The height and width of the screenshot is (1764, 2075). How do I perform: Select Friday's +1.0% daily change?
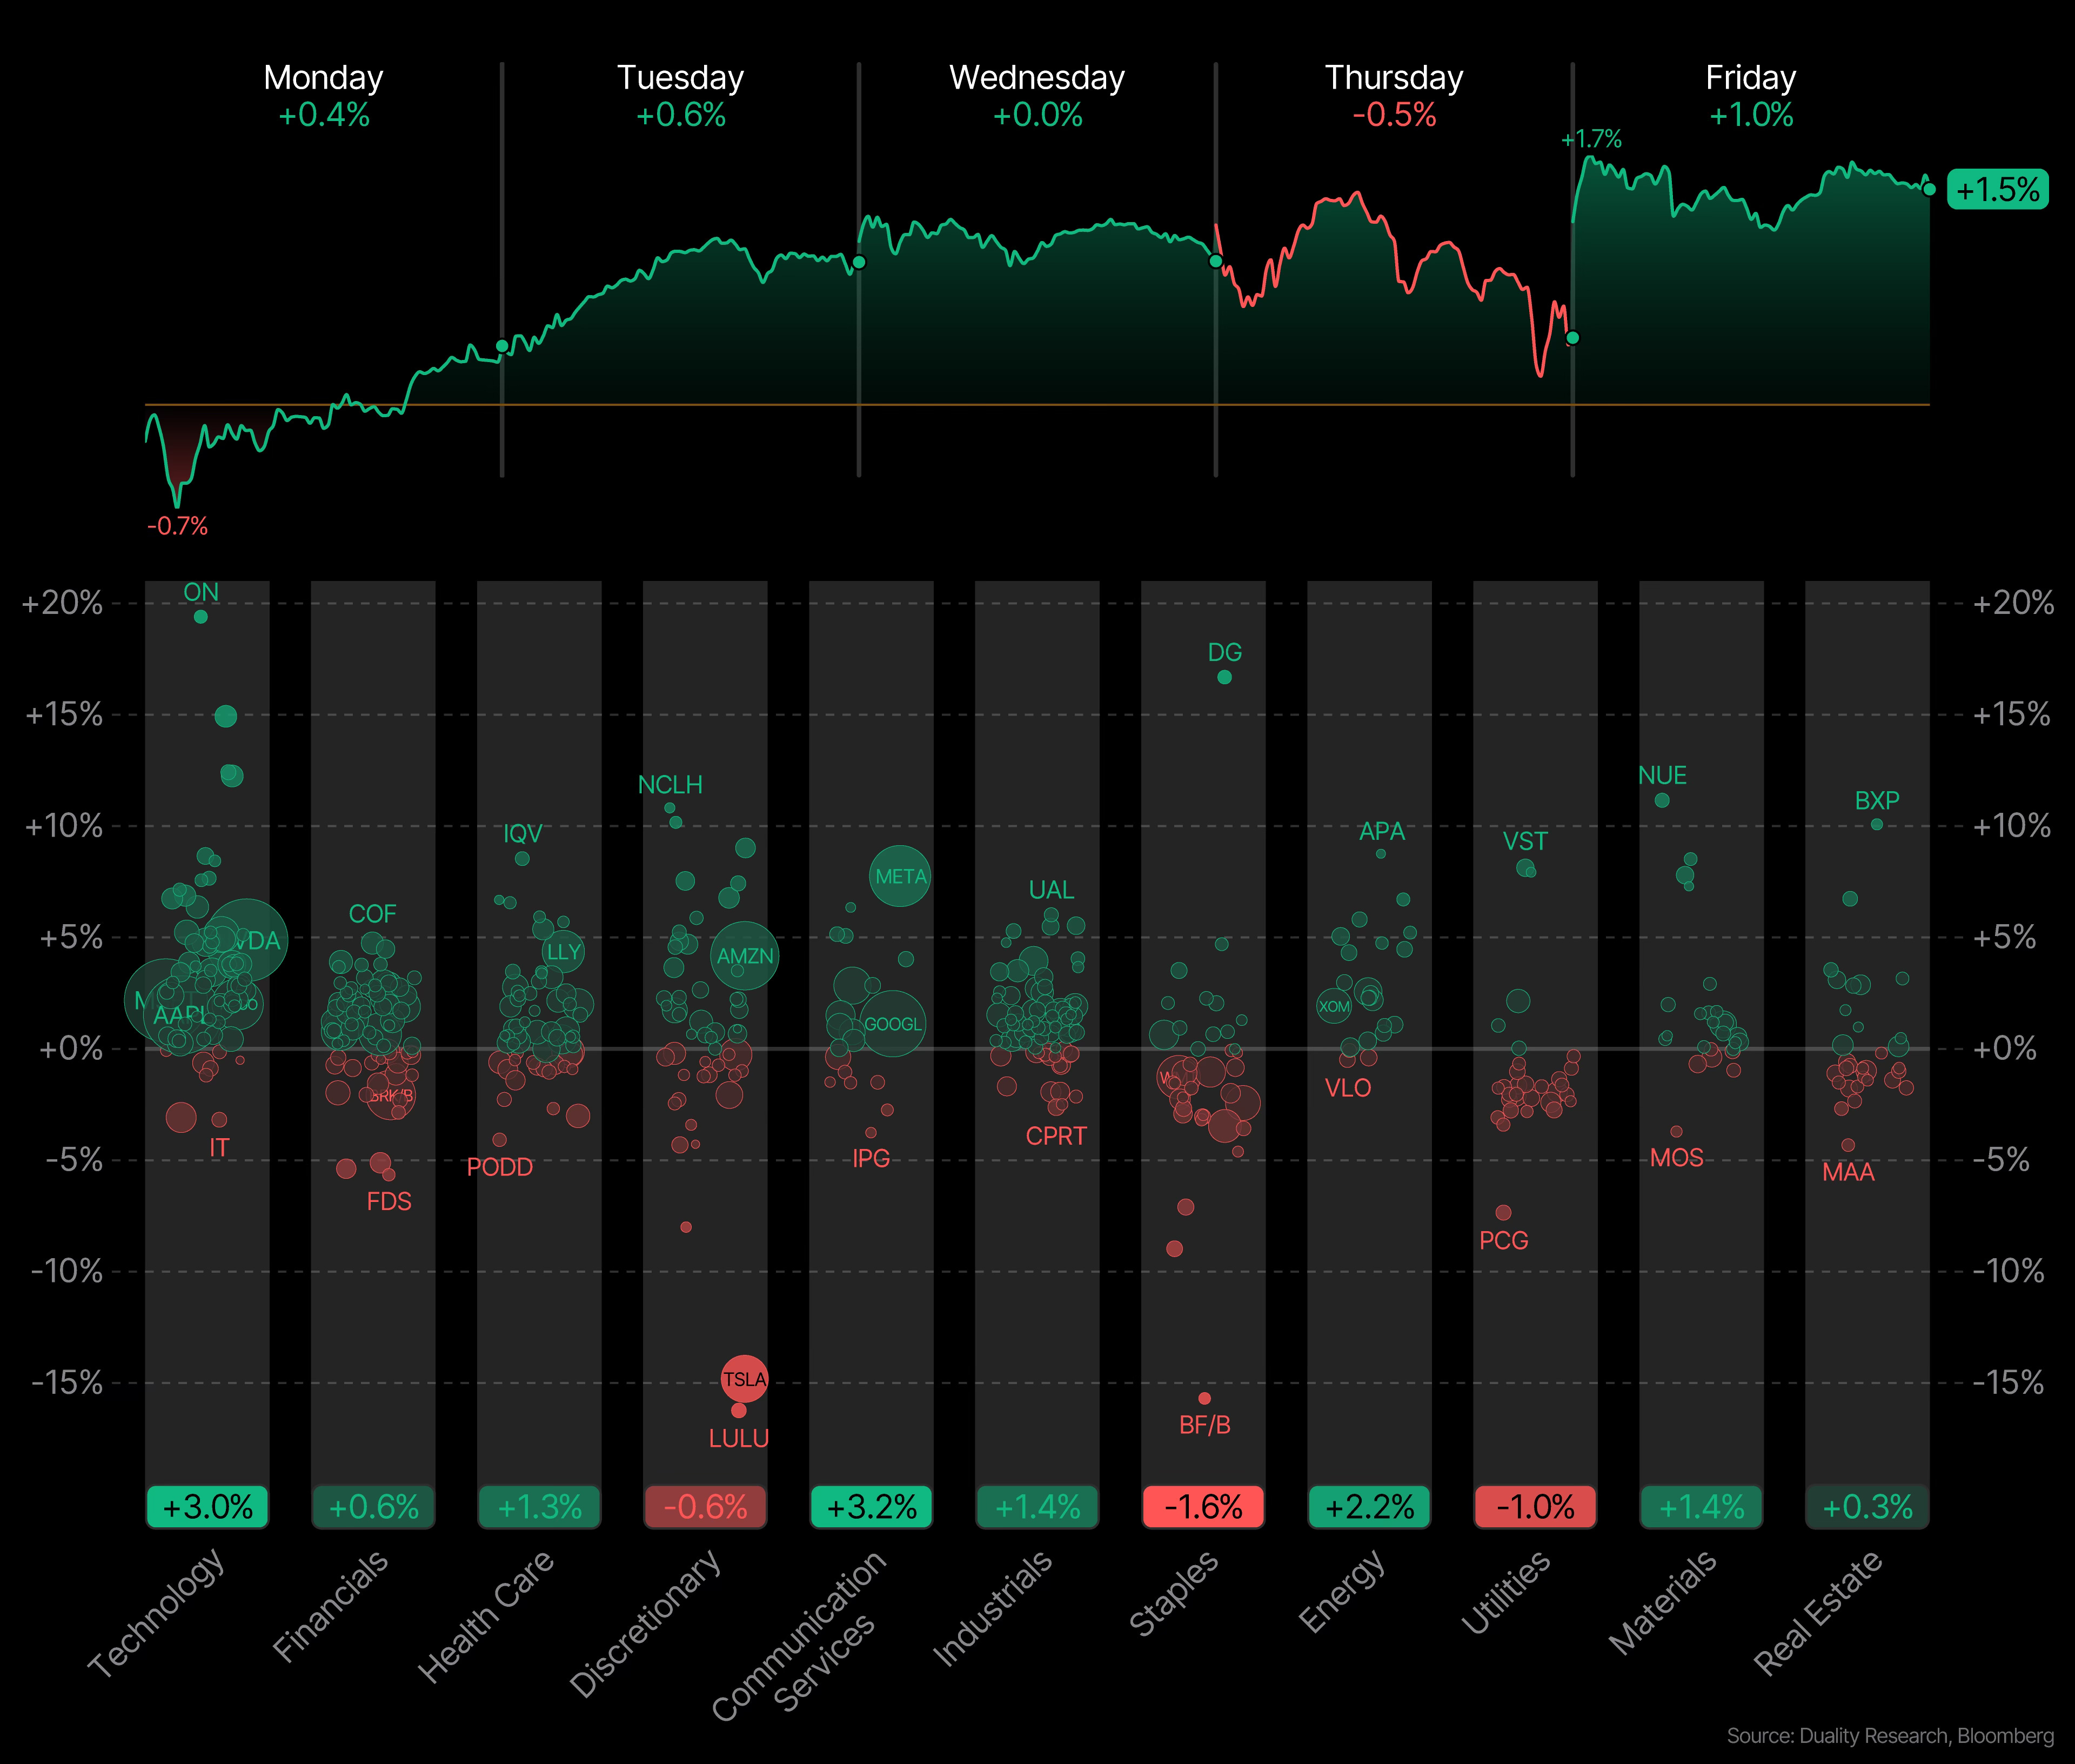coord(1751,115)
